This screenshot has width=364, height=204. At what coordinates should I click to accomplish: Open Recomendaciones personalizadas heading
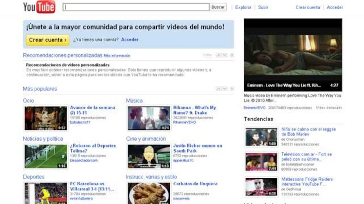[x=63, y=55]
